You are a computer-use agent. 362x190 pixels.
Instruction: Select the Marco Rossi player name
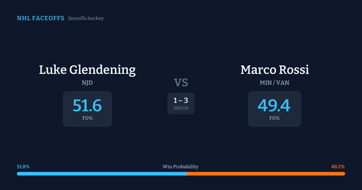[275, 70]
